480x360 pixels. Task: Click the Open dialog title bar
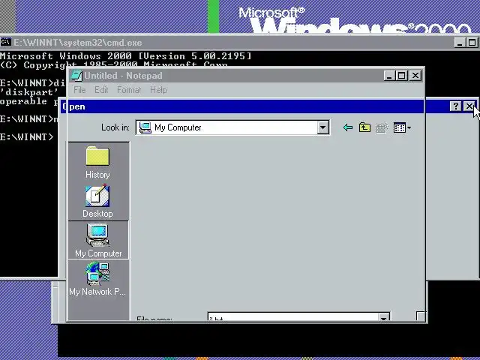point(255,106)
